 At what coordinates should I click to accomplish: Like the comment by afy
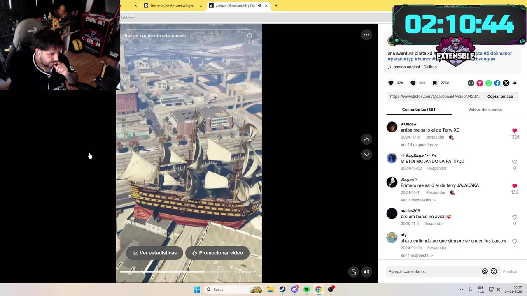click(515, 242)
